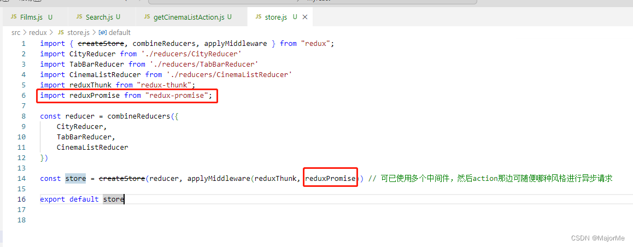Open the getCinemaListAction.js tab
The width and height of the screenshot is (633, 247).
click(189, 17)
